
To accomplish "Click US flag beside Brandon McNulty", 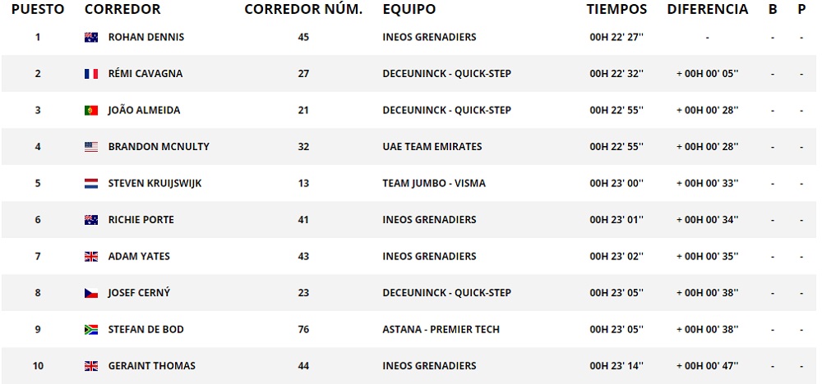I will click(91, 147).
